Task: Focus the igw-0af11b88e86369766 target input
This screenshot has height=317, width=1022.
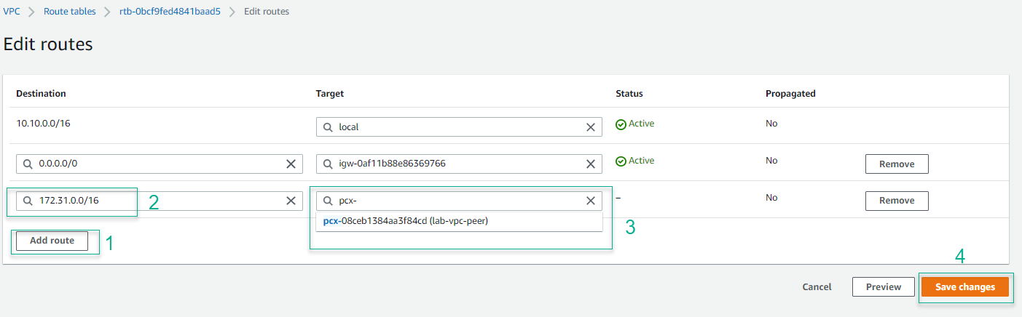Action: tap(459, 164)
